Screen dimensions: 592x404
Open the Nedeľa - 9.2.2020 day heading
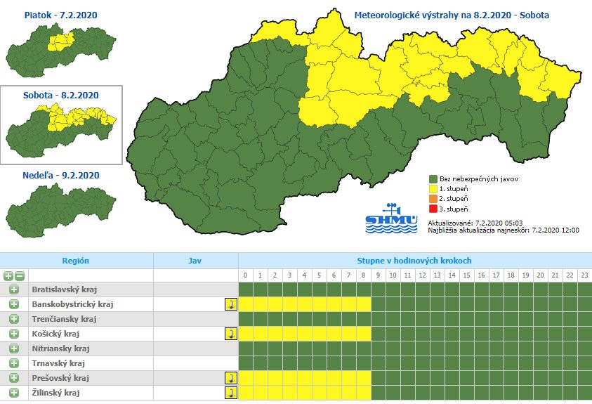pyautogui.click(x=61, y=175)
